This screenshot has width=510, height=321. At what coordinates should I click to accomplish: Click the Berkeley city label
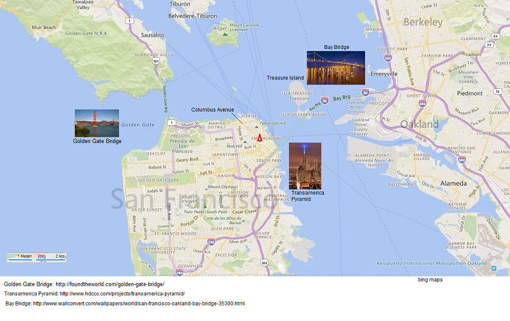[x=423, y=22]
